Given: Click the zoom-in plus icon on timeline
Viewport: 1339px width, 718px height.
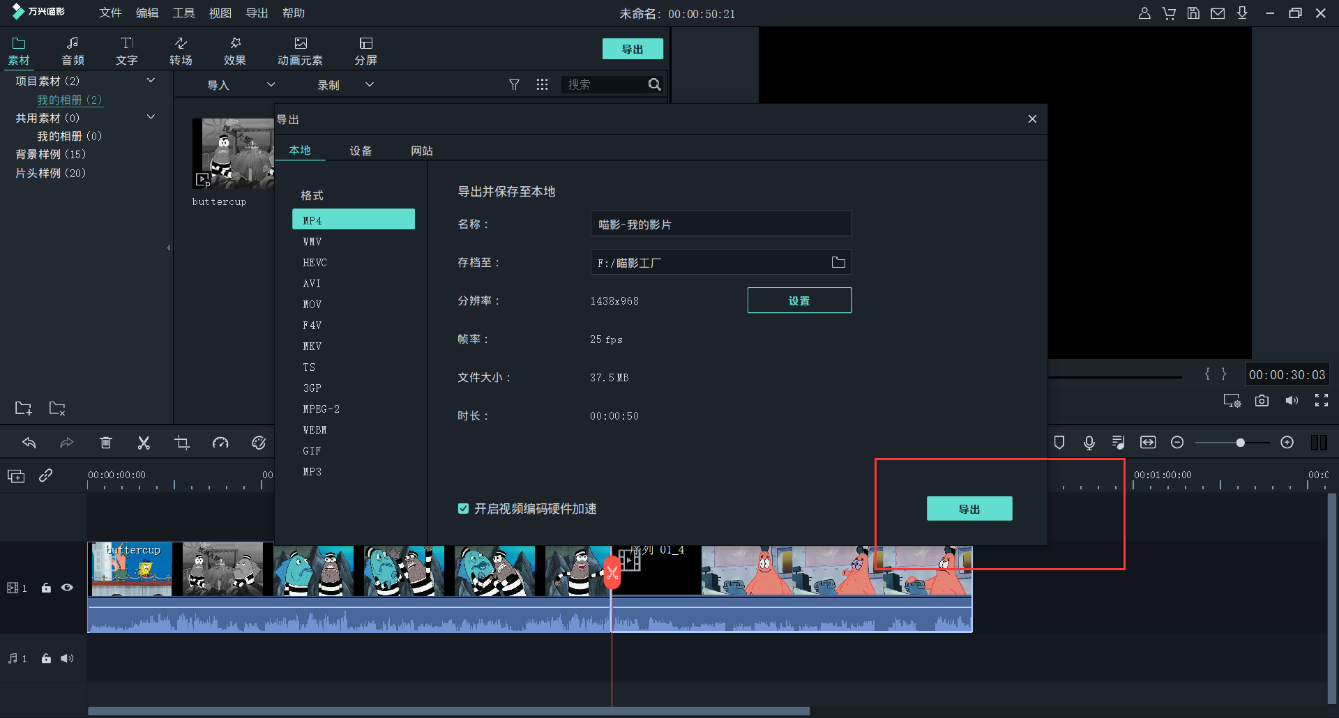Looking at the screenshot, I should 1287,443.
